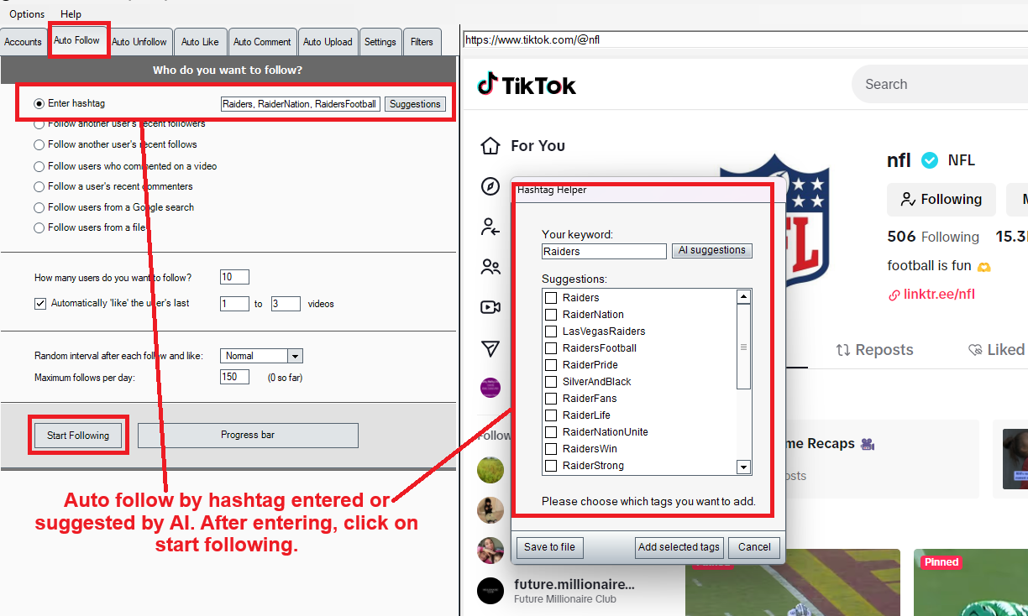Open the linktr.ee/nfl link
The image size is (1028, 616).
pyautogui.click(x=939, y=295)
